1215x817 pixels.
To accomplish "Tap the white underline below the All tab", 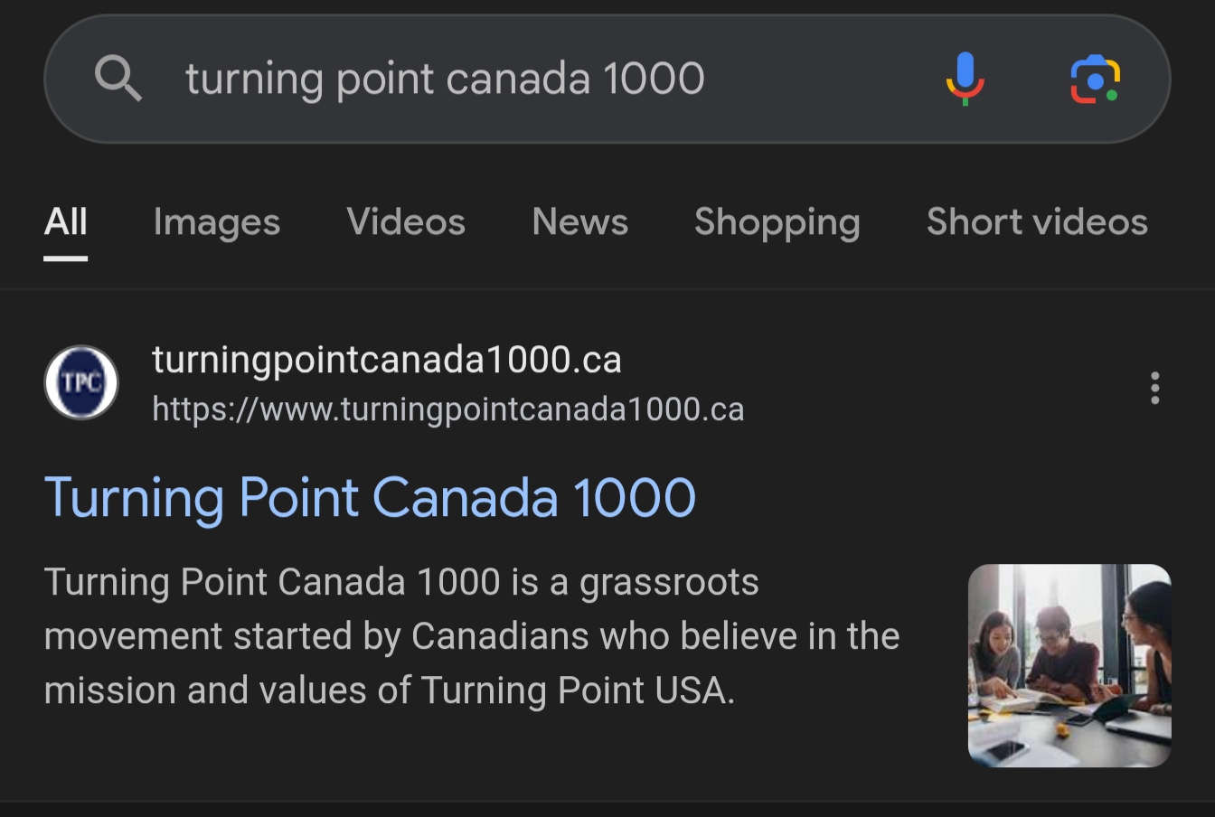I will pyautogui.click(x=66, y=258).
